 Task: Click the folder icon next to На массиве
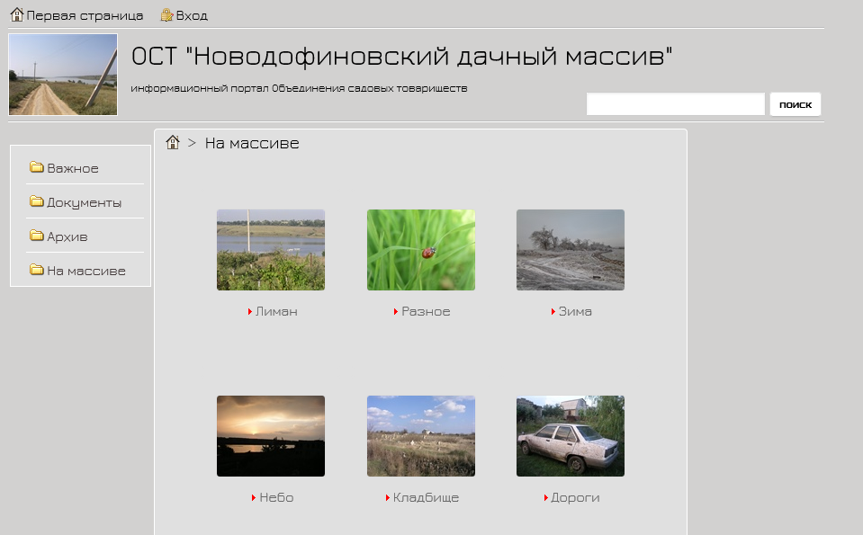point(37,270)
